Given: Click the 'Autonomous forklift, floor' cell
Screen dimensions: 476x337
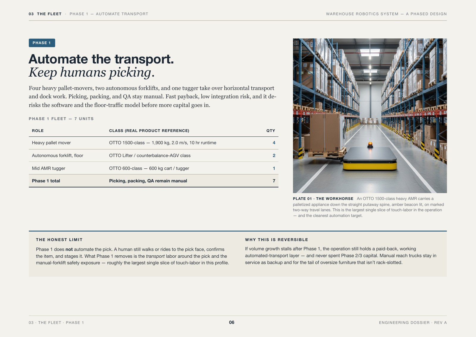Looking at the screenshot, I should [x=58, y=156].
